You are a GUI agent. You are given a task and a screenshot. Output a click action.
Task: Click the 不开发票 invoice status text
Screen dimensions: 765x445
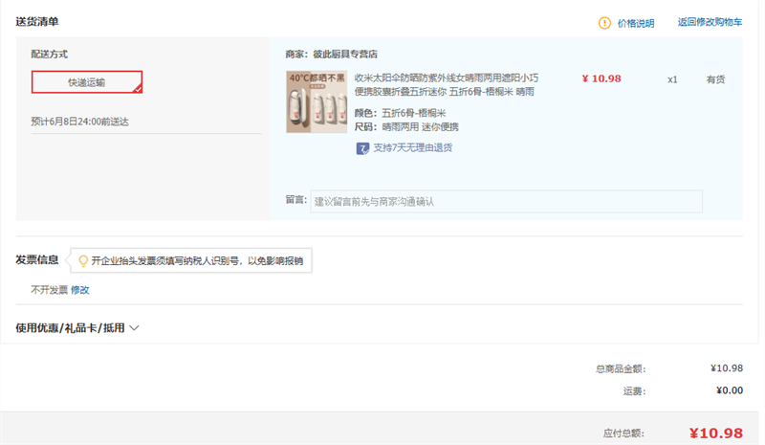coord(49,290)
